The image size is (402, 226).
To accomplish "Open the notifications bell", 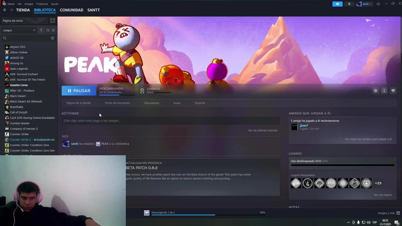I will pyautogui.click(x=349, y=4).
